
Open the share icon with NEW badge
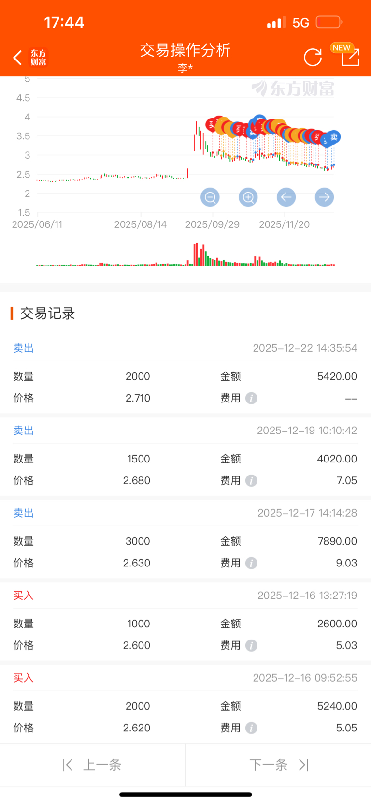pos(350,57)
